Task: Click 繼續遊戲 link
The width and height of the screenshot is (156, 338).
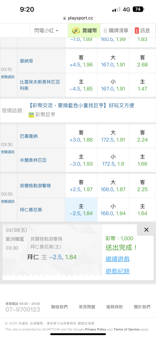Action: pyautogui.click(x=118, y=259)
